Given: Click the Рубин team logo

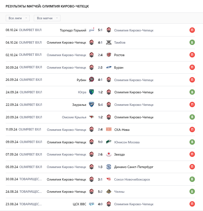Looking at the screenshot, I should click(x=92, y=80).
